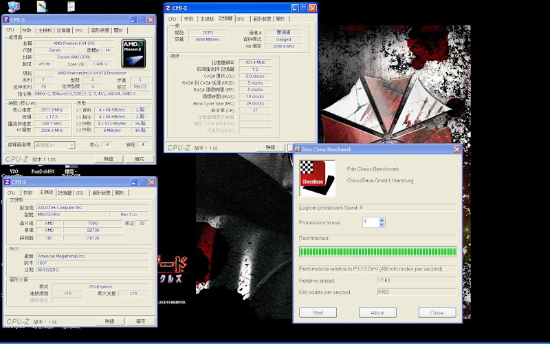Click the core speed 3511.9 MHz value
This screenshot has height=344, width=550.
[x=52, y=110]
